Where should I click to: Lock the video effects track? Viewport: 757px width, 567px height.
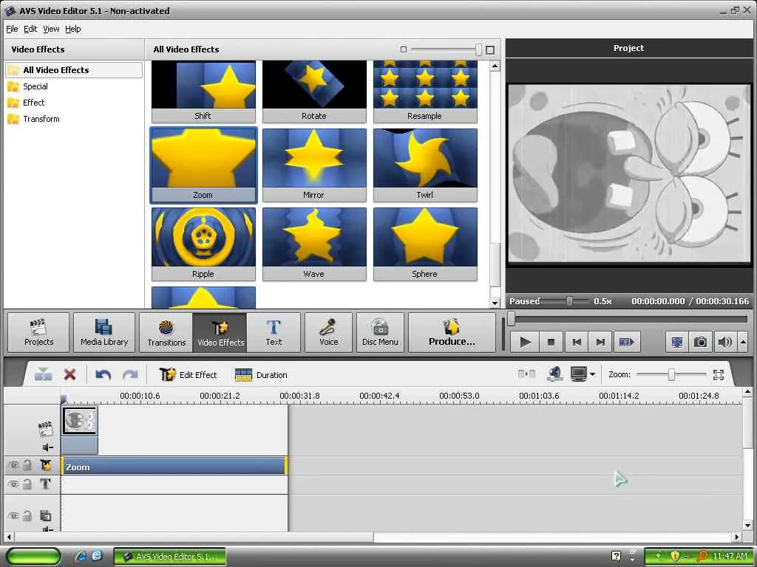pos(27,465)
